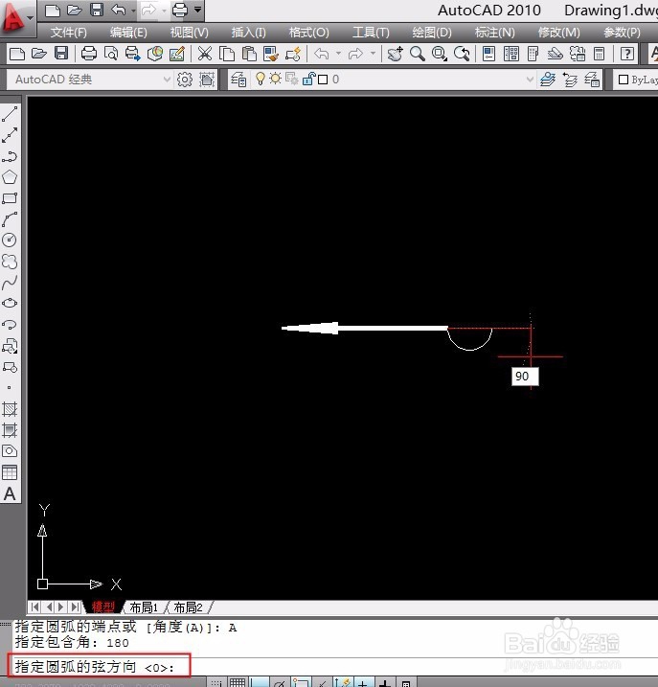Toggle Object Snap in status bar
The width and height of the screenshot is (658, 687).
[x=301, y=682]
